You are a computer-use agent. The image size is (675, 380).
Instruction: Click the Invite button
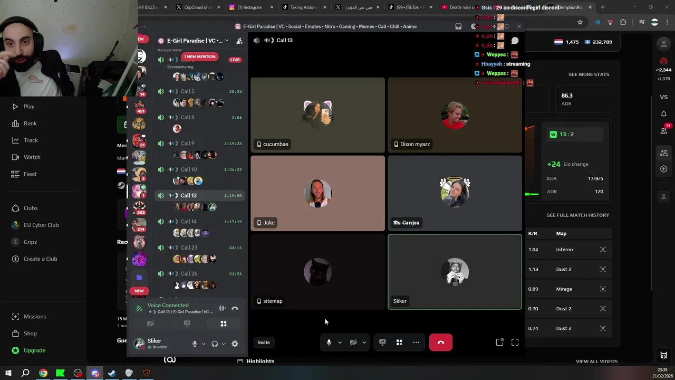tap(264, 343)
